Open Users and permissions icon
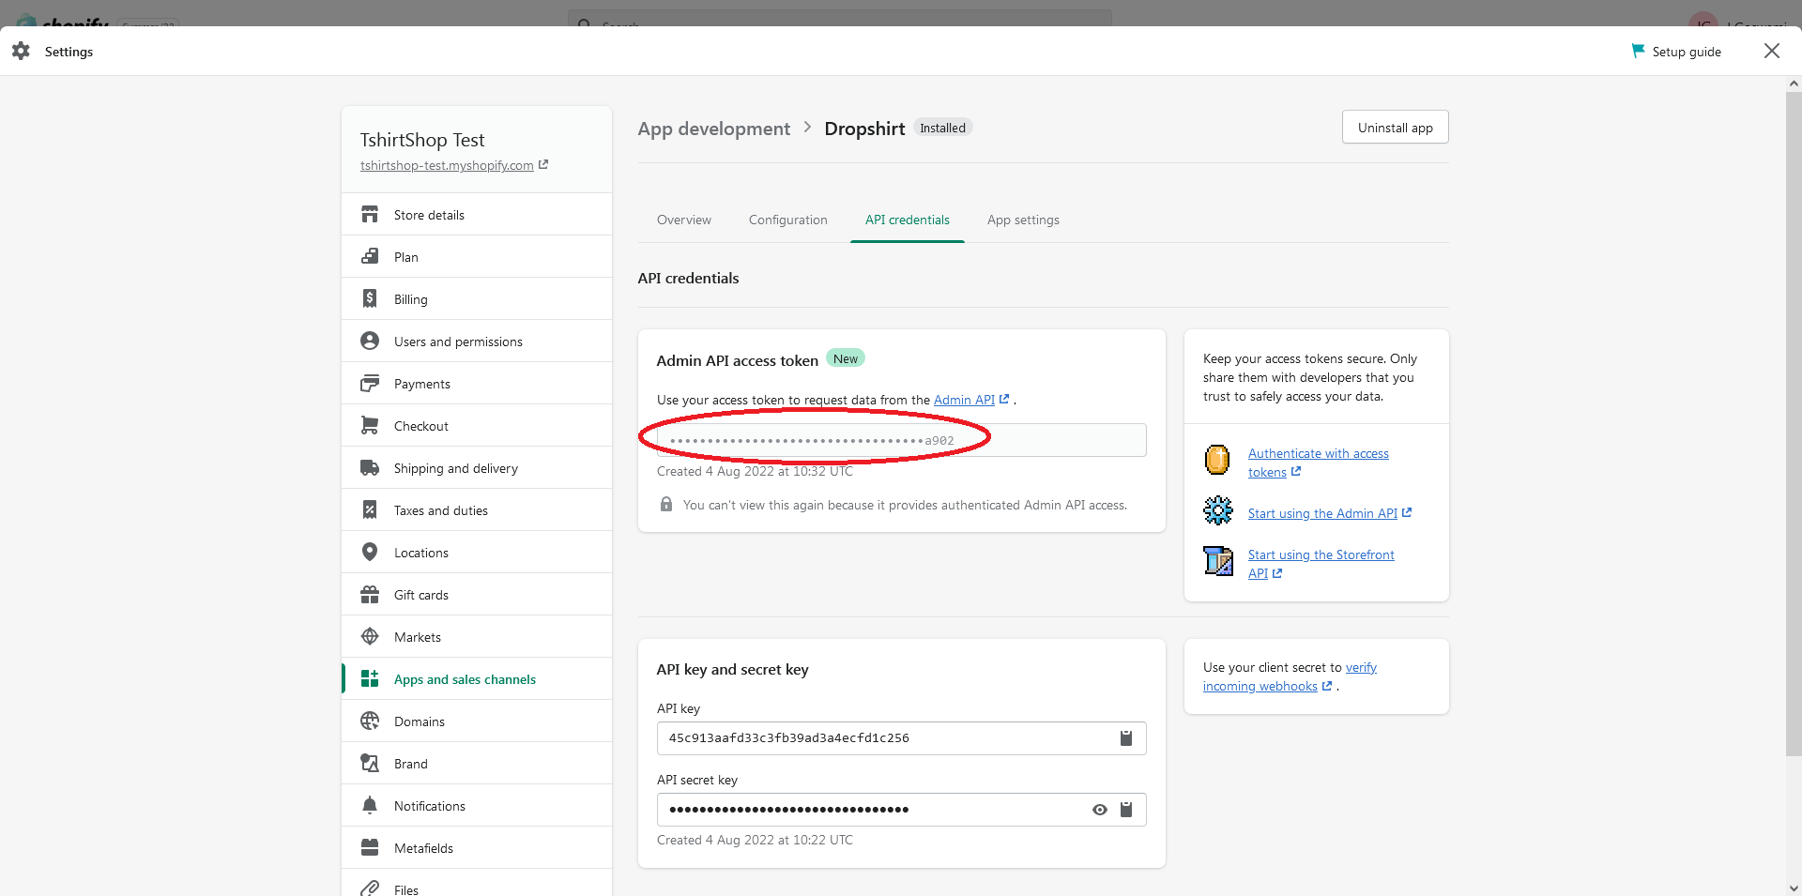The image size is (1802, 896). click(370, 341)
